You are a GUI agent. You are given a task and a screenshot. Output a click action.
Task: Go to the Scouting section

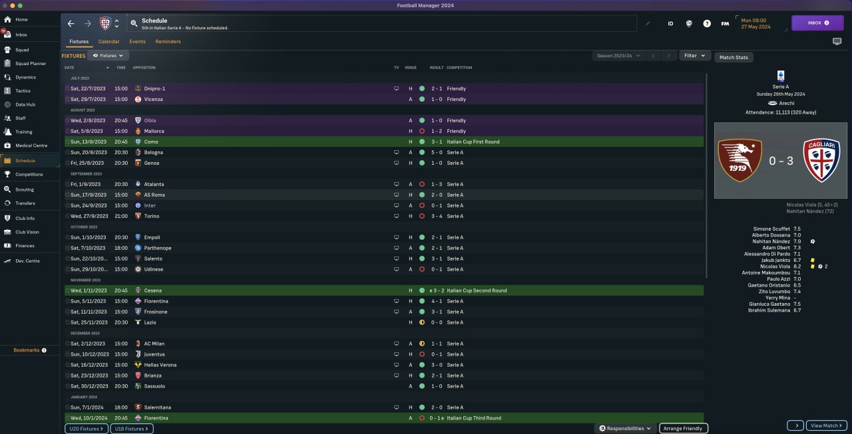[x=24, y=189]
